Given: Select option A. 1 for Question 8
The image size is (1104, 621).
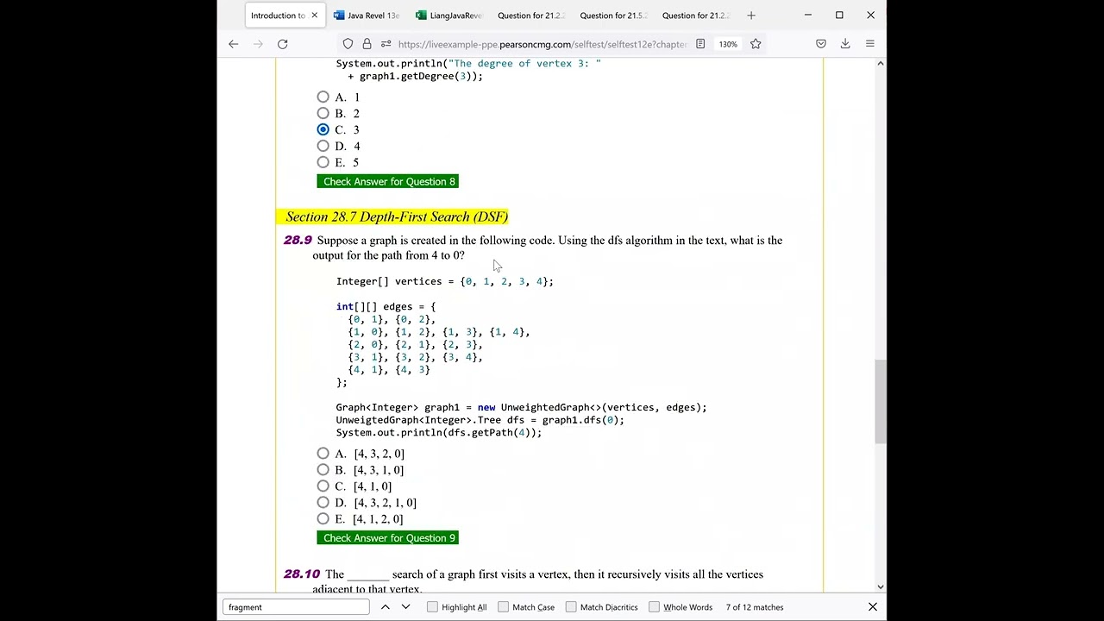Looking at the screenshot, I should pos(323,97).
